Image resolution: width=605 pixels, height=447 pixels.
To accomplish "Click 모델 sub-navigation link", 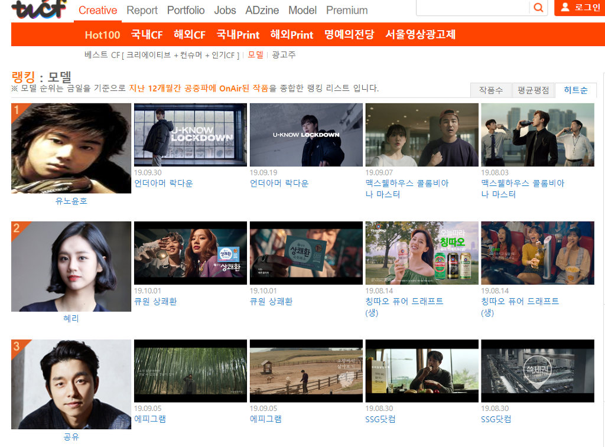I will point(255,55).
